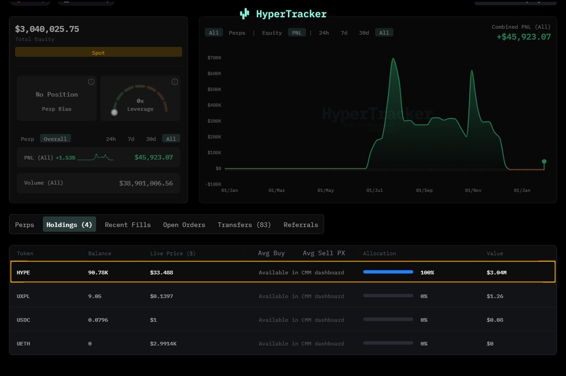
Task: Sort holdings by Balance column header
Action: [x=100, y=253]
